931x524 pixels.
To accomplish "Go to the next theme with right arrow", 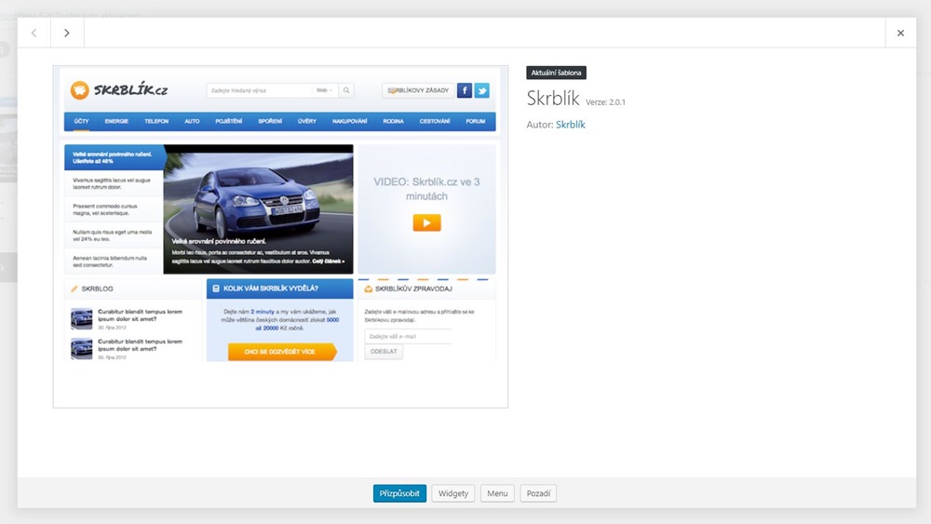I will [x=67, y=33].
